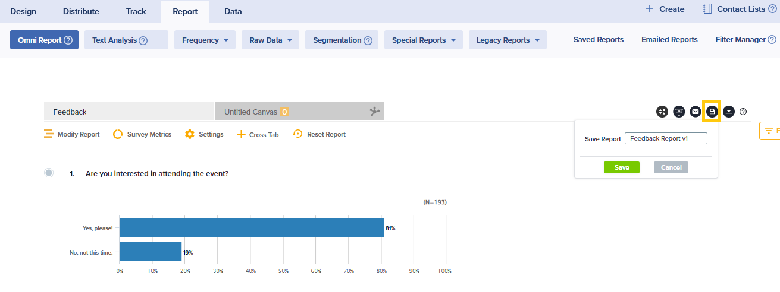Open the Legacy Reports dropdown
This screenshot has height=292, width=780.
(x=507, y=40)
